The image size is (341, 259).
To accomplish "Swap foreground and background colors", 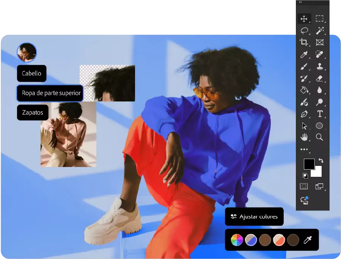I will point(321,161).
